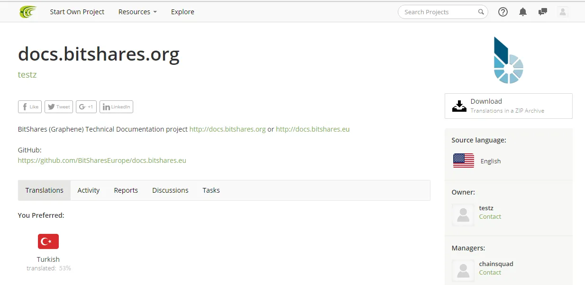The image size is (585, 285).
Task: Open the GitHub BitSharesEurope repository link
Action: (x=102, y=160)
